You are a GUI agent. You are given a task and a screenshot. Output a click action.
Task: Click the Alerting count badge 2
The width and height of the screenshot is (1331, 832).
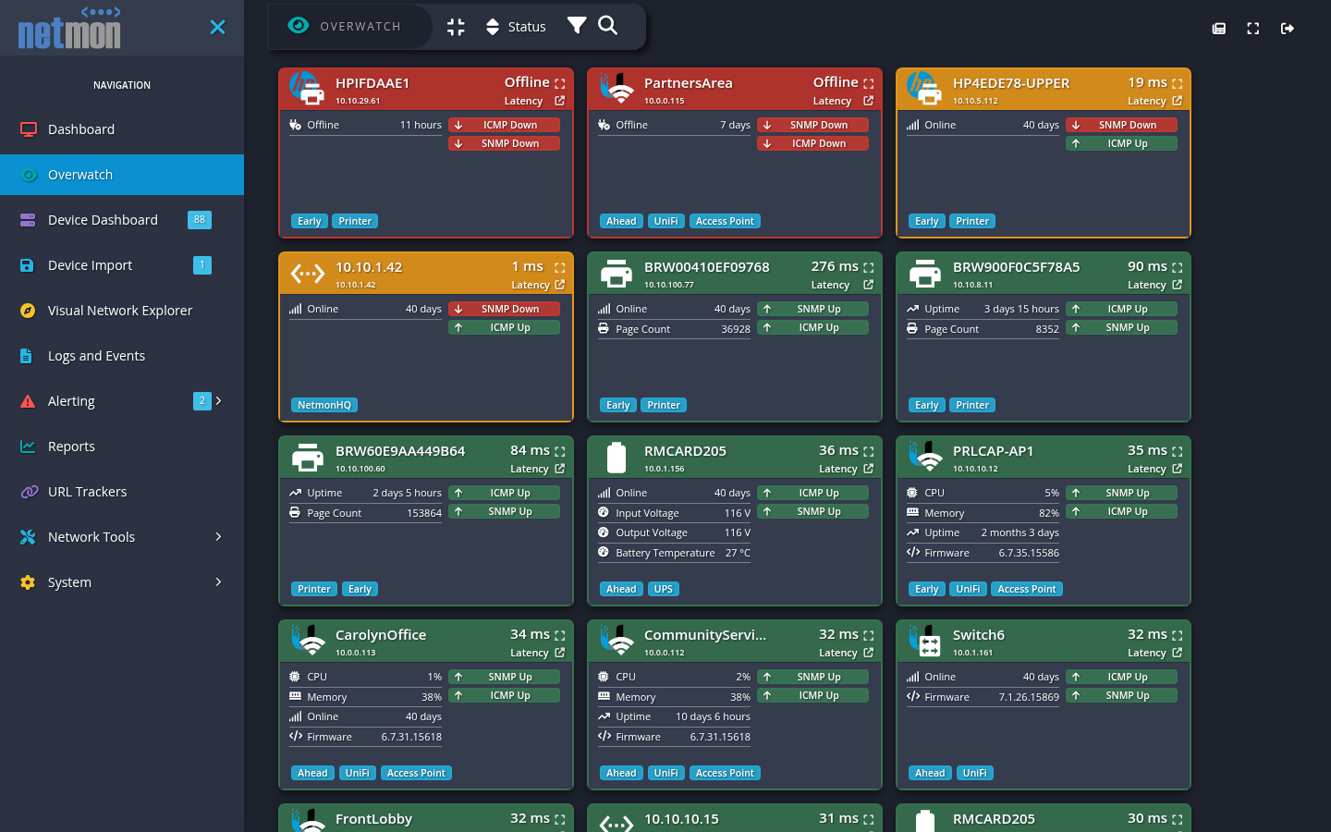pos(202,400)
